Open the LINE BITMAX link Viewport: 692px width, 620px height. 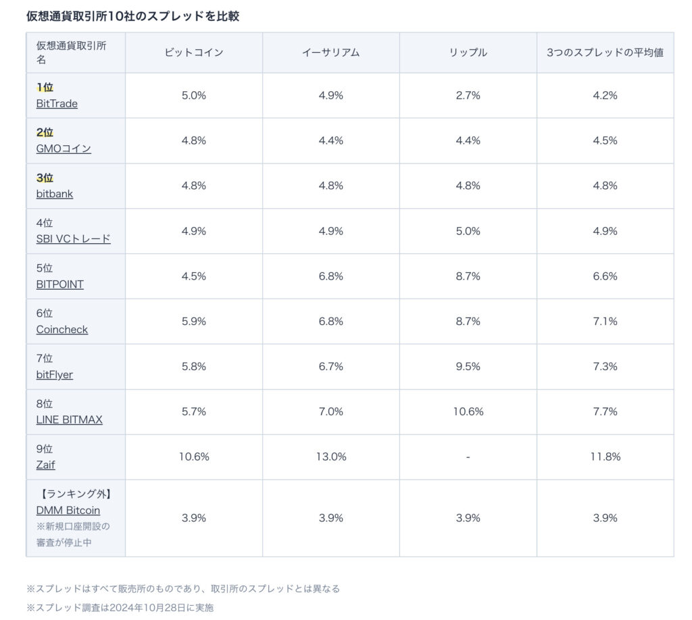click(x=70, y=420)
